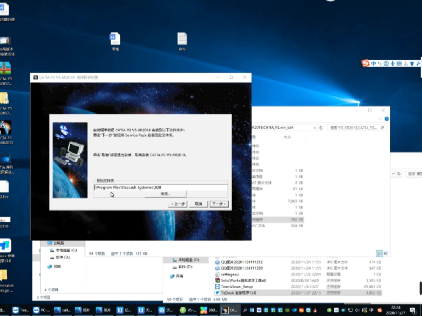Image resolution: width=422 pixels, height=316 pixels.
Task: Switch to details view icon in explorer
Action: point(379,254)
